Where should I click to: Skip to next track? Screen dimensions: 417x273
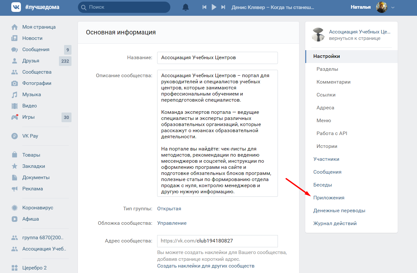pos(223,7)
